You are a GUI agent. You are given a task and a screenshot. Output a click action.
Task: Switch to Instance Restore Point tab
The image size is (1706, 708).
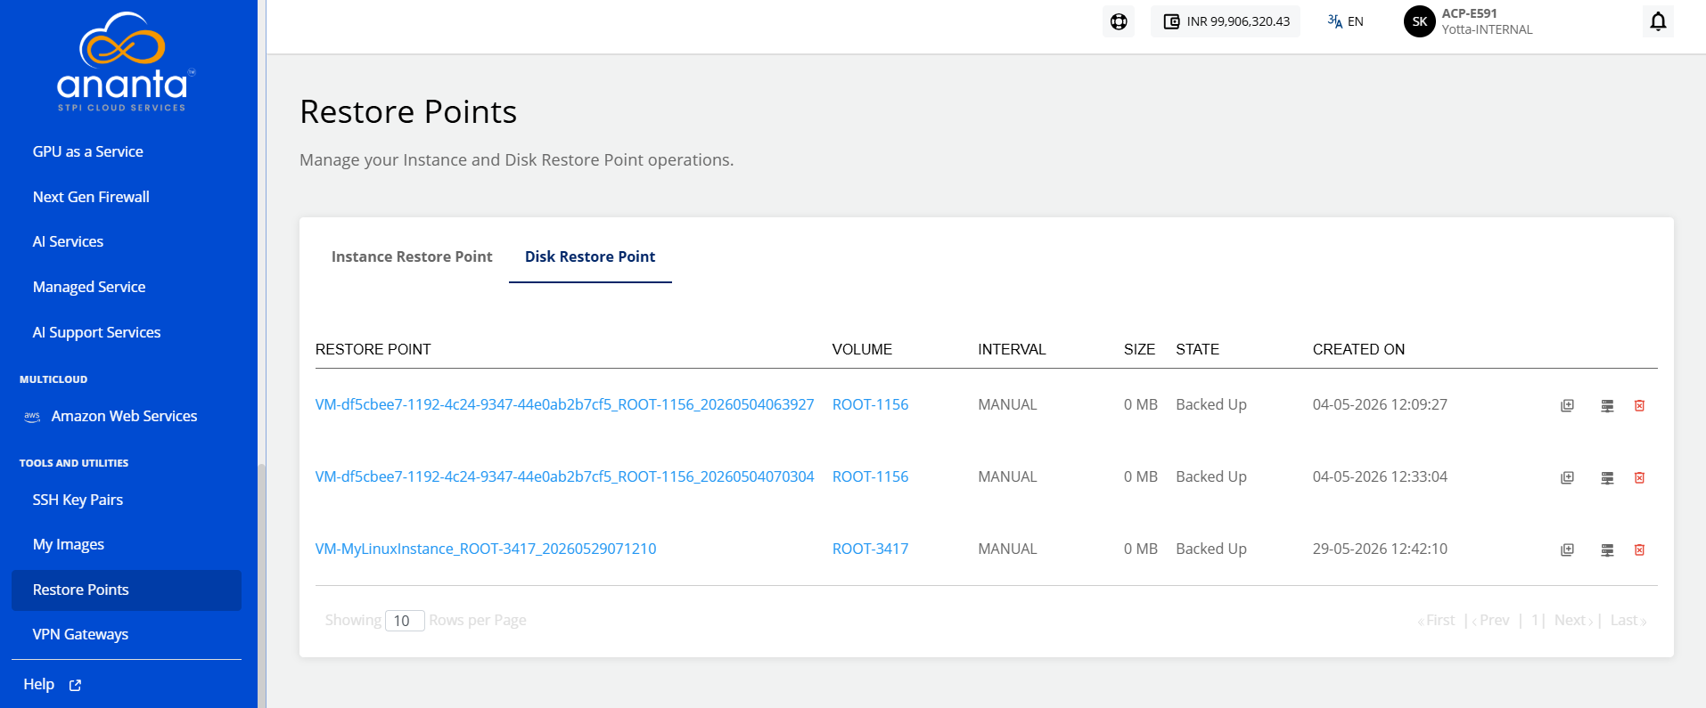coord(412,256)
